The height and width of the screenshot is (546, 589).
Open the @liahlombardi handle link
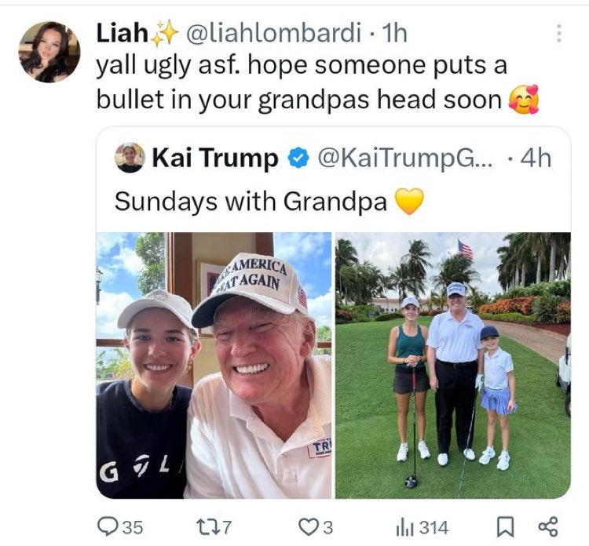(x=275, y=34)
